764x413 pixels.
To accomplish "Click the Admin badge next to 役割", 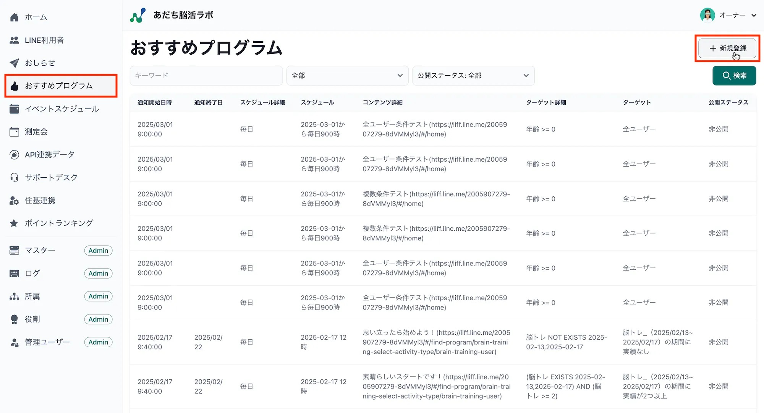I will [98, 319].
